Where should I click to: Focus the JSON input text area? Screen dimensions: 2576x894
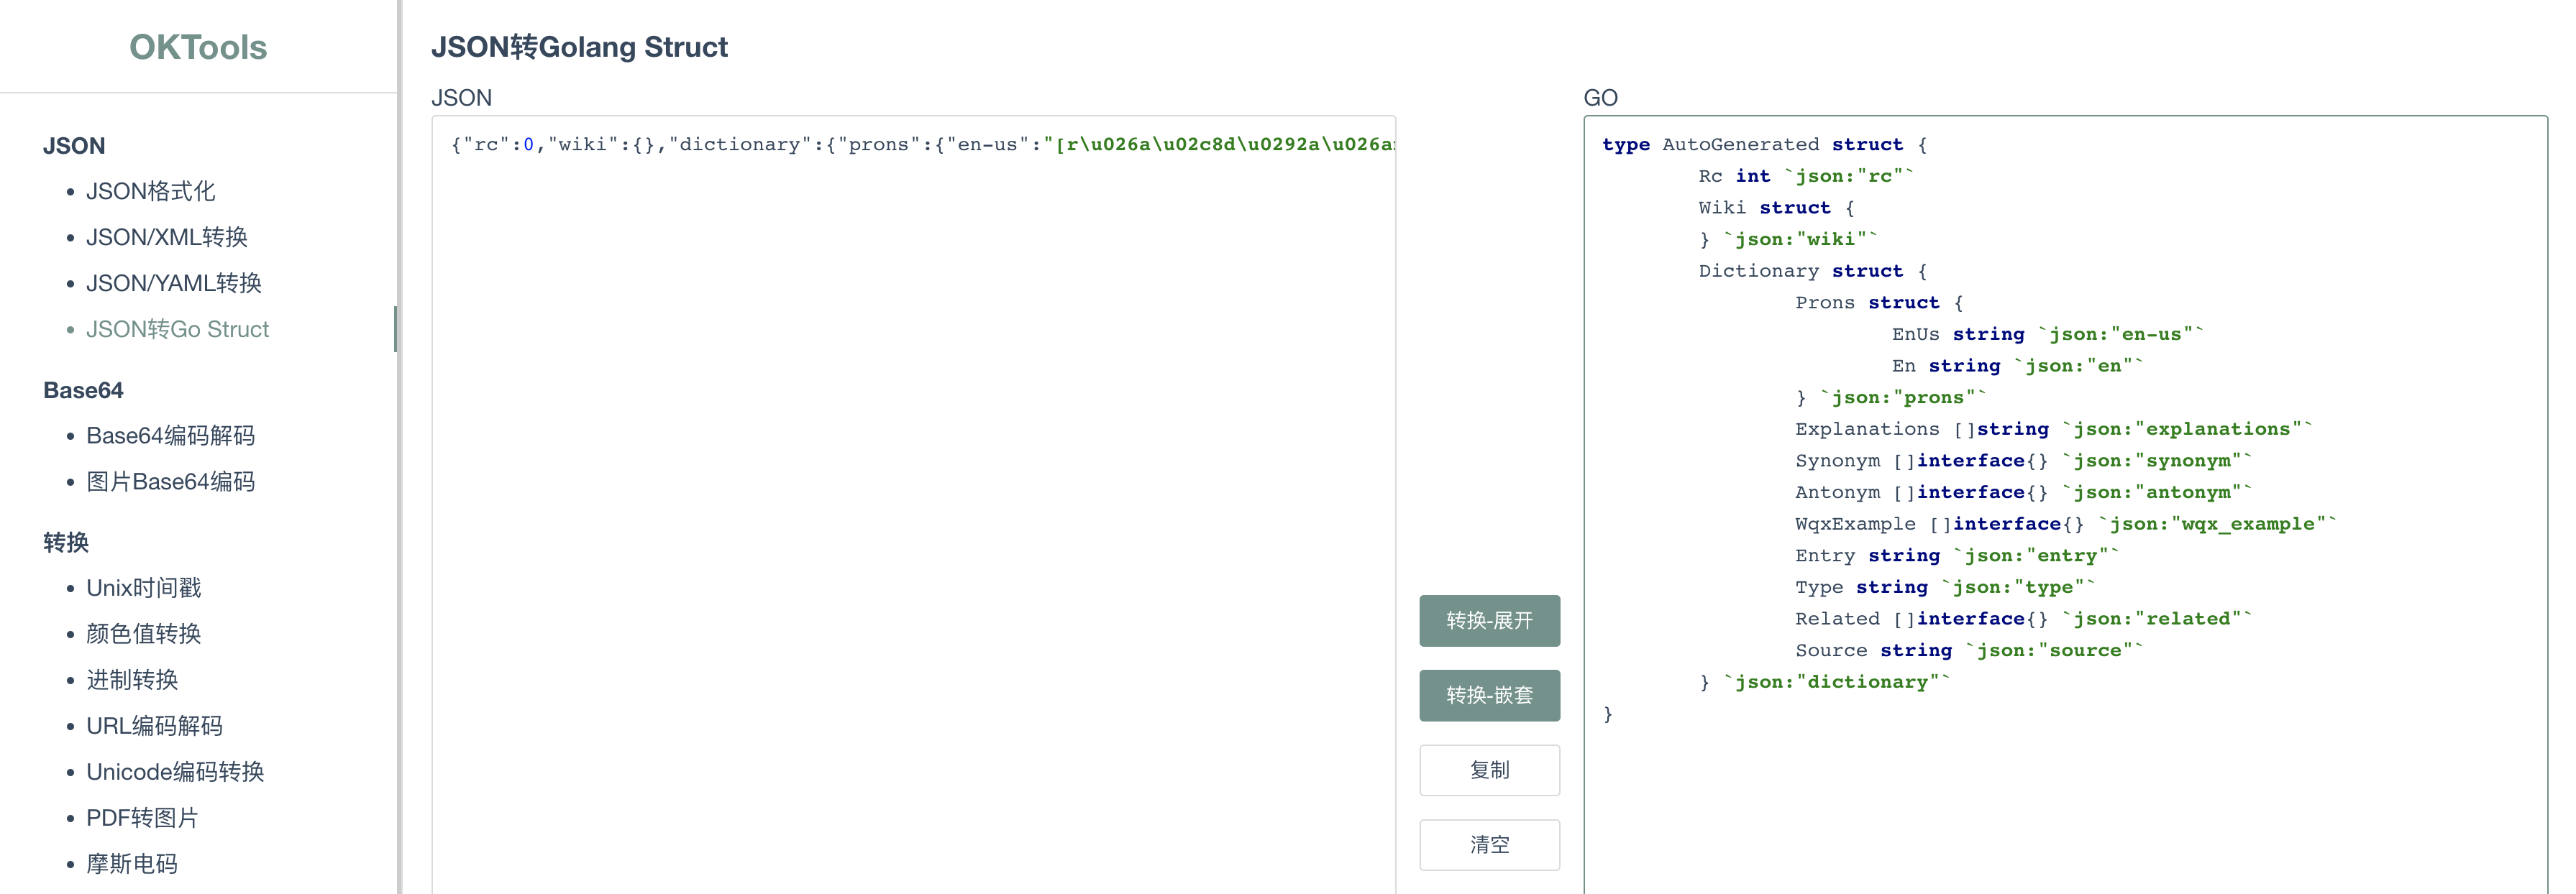click(913, 504)
